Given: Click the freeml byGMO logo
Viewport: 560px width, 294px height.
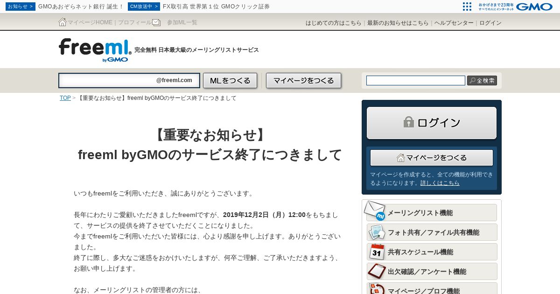Looking at the screenshot, I should pos(95,49).
